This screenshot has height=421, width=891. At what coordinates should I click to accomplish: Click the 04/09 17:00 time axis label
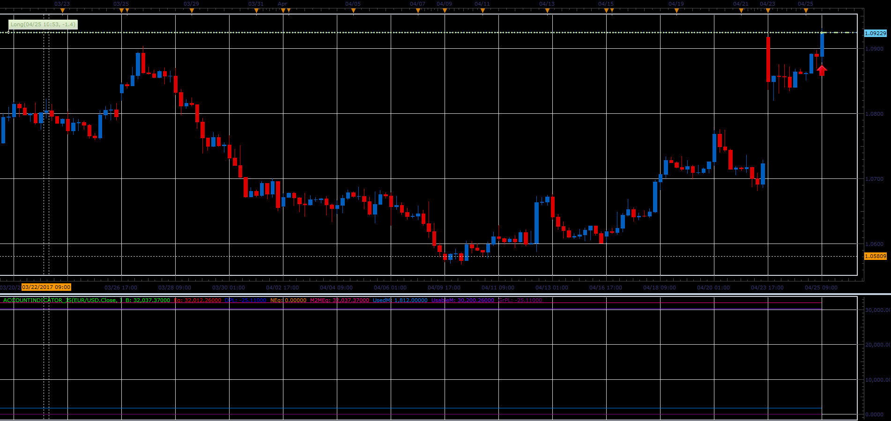(444, 288)
